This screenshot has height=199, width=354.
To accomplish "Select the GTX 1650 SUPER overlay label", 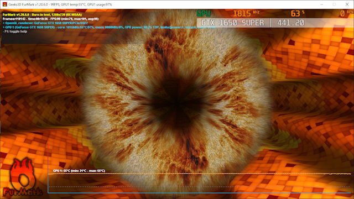I will (x=232, y=23).
